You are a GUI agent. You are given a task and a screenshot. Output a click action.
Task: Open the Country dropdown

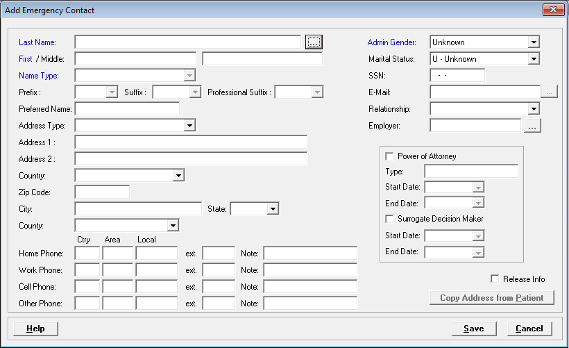178,176
